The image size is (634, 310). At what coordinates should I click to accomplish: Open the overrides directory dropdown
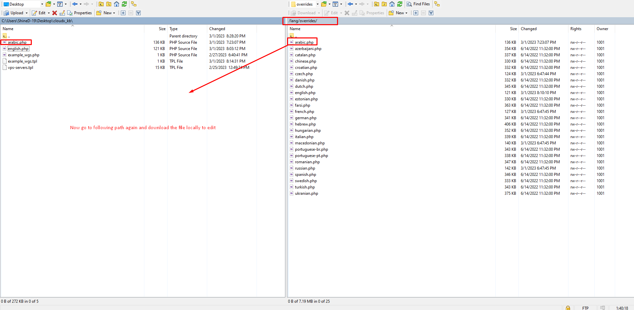click(x=317, y=4)
